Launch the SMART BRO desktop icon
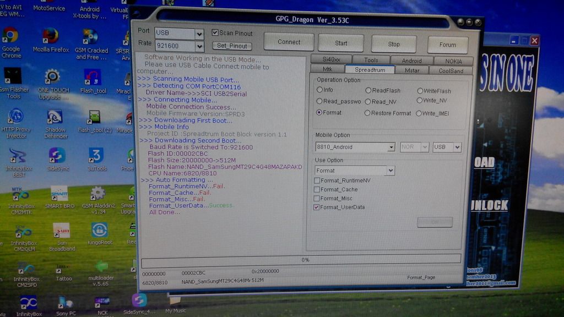Viewport: 564px width, 317px height. tap(59, 198)
